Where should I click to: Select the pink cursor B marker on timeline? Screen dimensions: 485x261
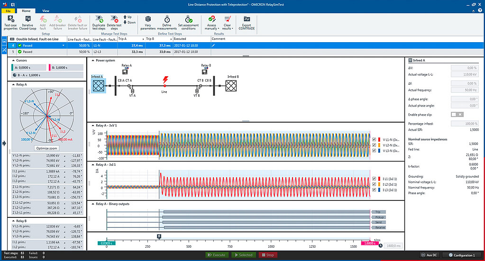(x=370, y=243)
